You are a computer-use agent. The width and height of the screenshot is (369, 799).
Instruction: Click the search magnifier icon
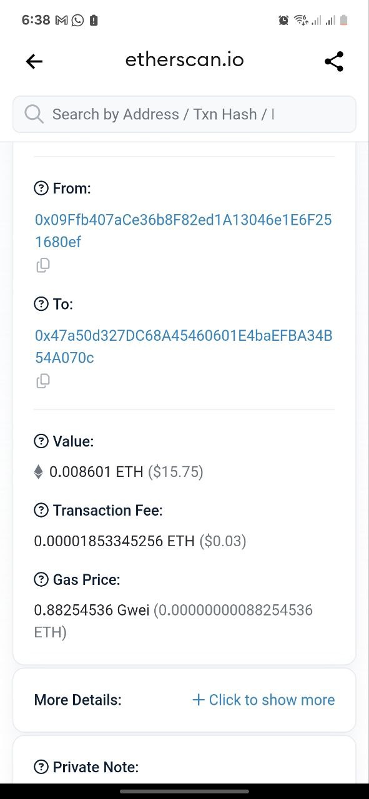click(34, 114)
